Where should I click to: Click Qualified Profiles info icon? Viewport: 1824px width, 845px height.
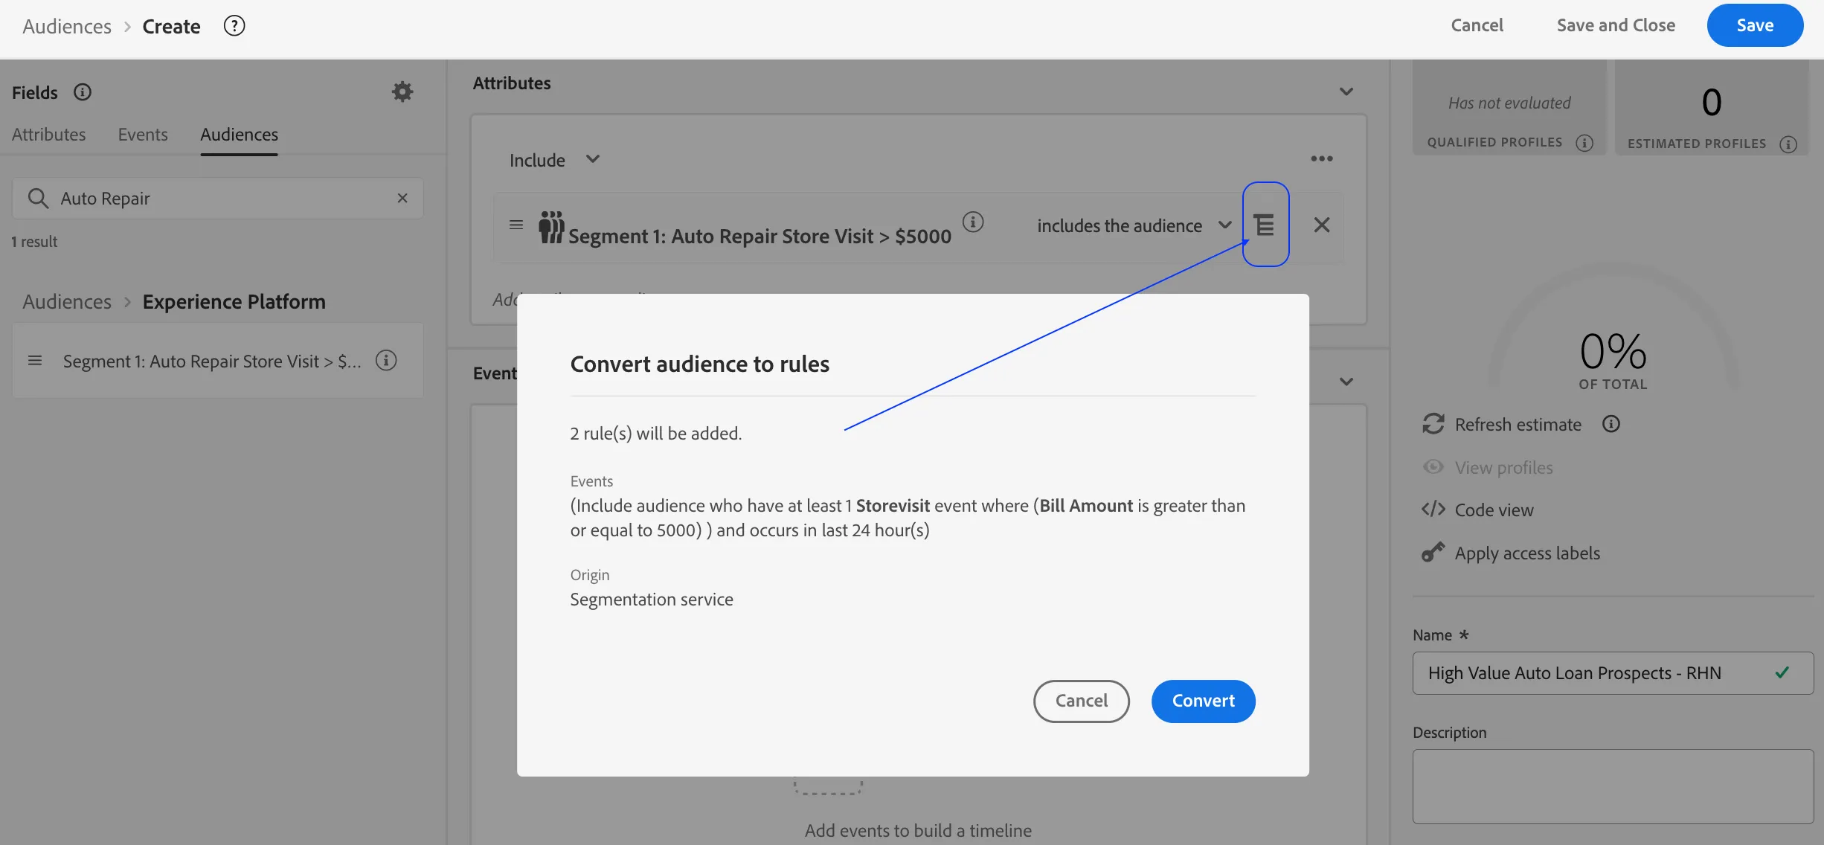[x=1584, y=143]
